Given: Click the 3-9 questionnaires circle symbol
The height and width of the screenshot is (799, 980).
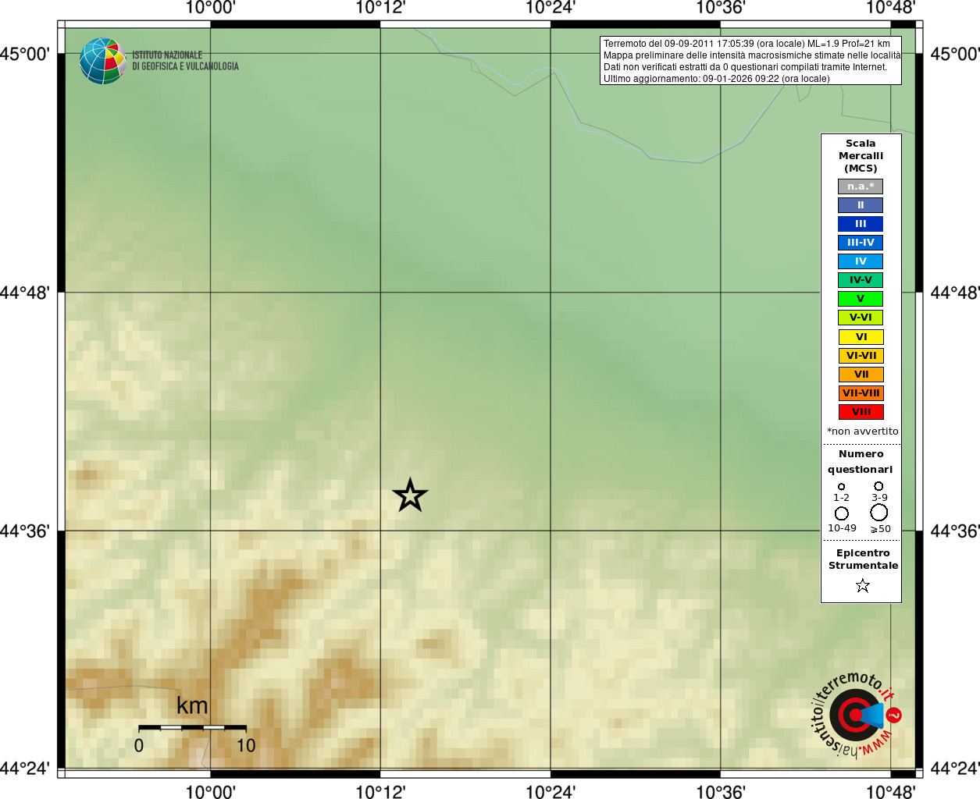Looking at the screenshot, I should pyautogui.click(x=878, y=485).
